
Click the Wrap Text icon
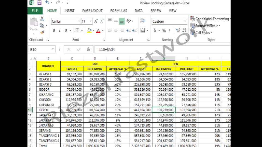click(x=143, y=21)
